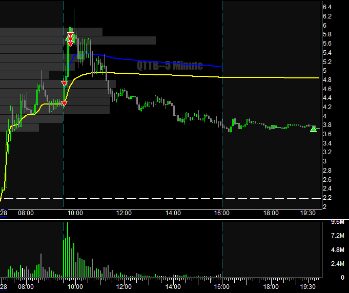Click the 19:30 label on price chart axis

[x=308, y=213]
